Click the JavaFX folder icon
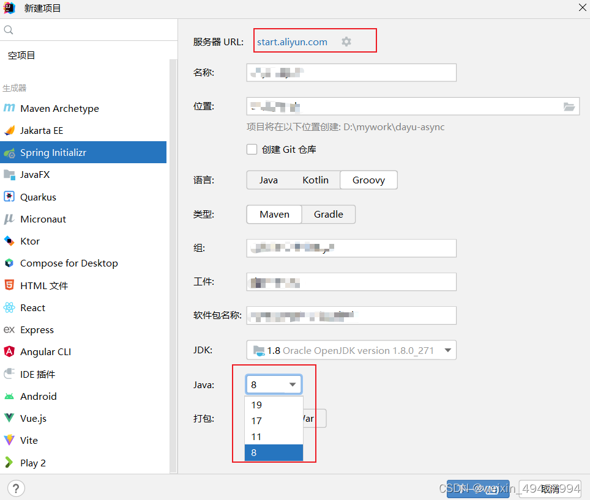This screenshot has height=500, width=590. 9,175
